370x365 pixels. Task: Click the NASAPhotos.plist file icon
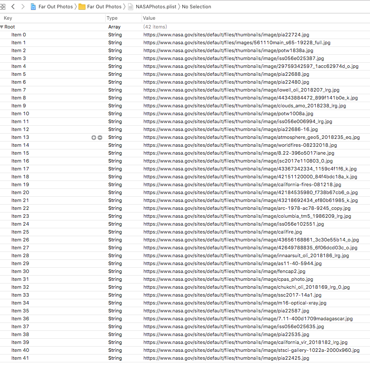pyautogui.click(x=131, y=7)
